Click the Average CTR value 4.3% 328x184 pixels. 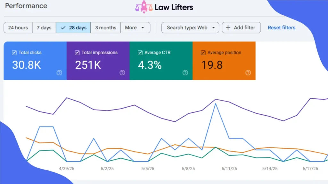tap(150, 65)
